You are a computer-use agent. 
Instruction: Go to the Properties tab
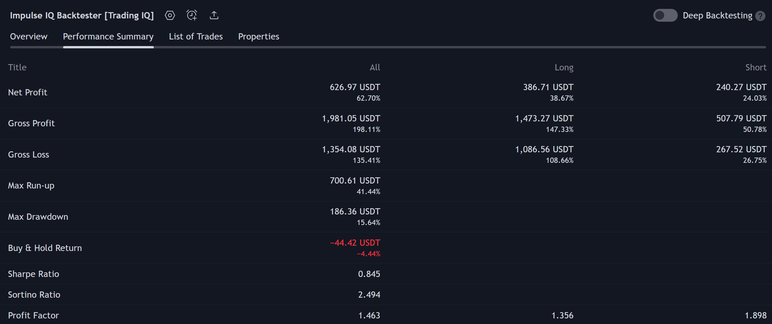pyautogui.click(x=259, y=37)
